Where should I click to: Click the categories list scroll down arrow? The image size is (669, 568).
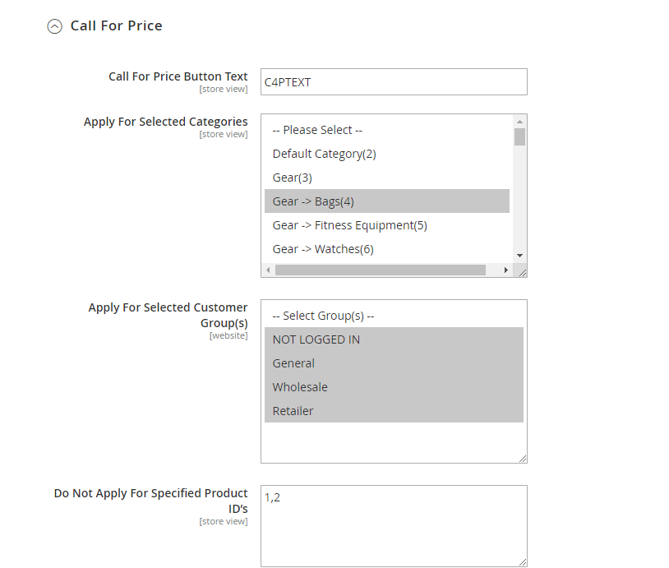click(x=519, y=256)
